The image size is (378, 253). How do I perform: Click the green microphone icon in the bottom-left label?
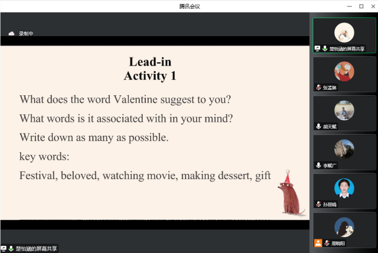(11, 249)
